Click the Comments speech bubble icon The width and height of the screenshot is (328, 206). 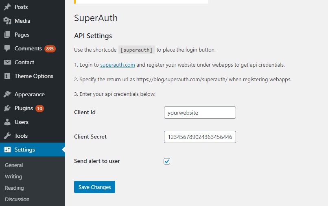click(x=7, y=48)
